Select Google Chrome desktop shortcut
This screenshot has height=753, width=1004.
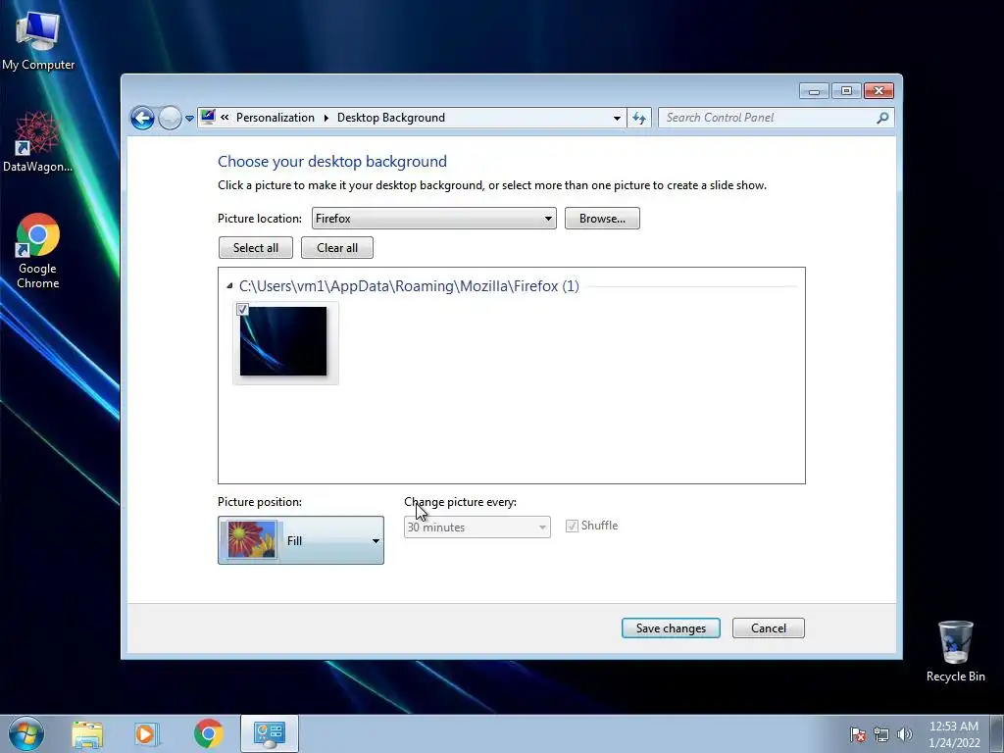(38, 251)
